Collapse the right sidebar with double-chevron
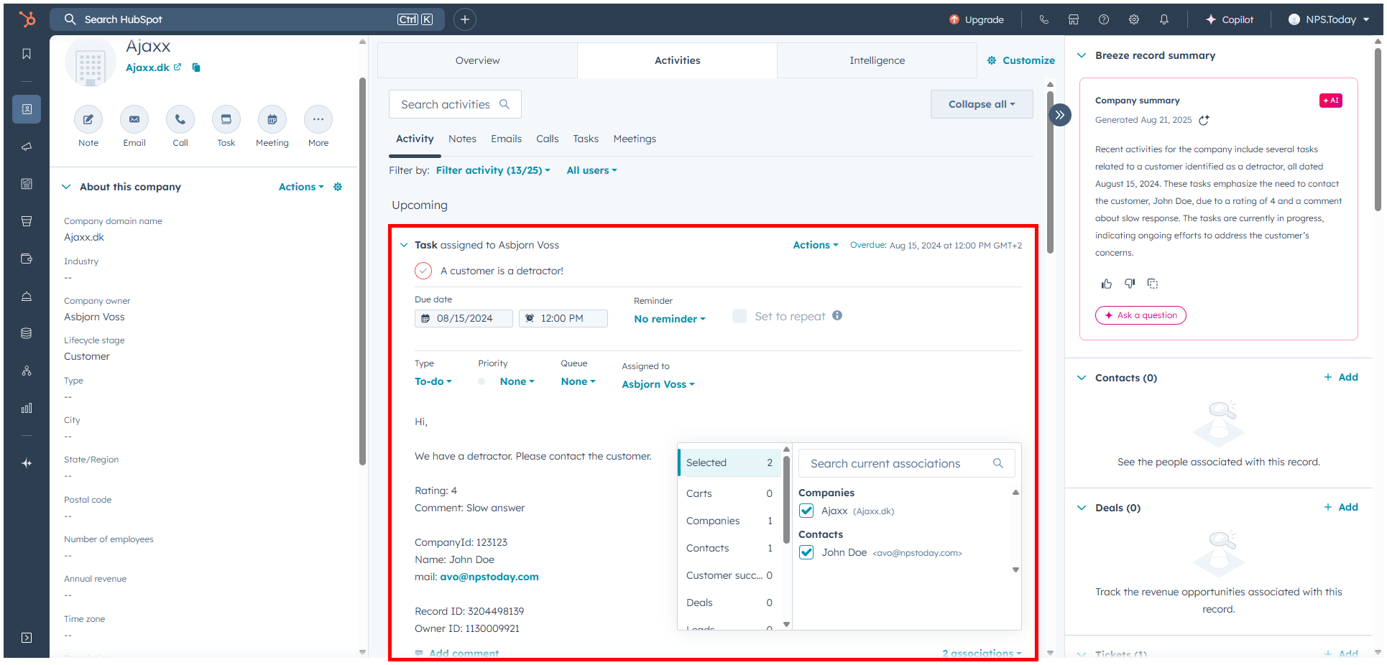The height and width of the screenshot is (665, 1387). pos(1059,115)
